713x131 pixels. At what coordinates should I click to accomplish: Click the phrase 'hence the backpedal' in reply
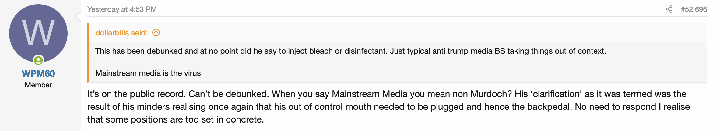528,107
